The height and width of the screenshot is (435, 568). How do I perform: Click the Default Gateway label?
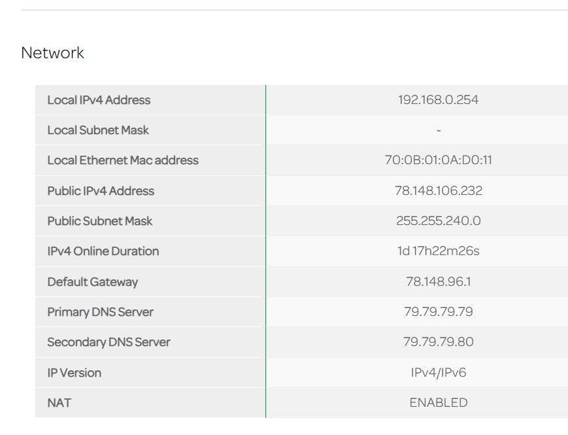coord(93,282)
